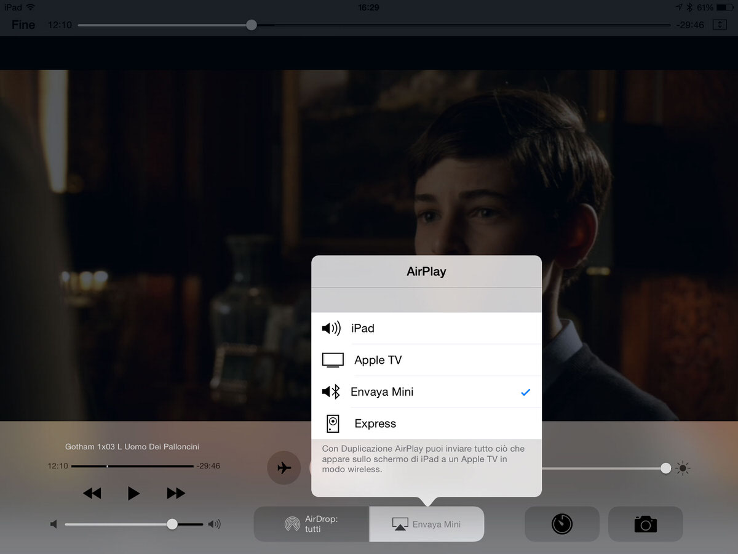Click the Express speaker icon
The height and width of the screenshot is (554, 738).
tap(333, 424)
